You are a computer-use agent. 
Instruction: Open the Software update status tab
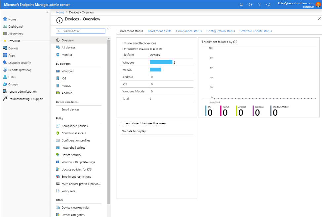(x=256, y=31)
